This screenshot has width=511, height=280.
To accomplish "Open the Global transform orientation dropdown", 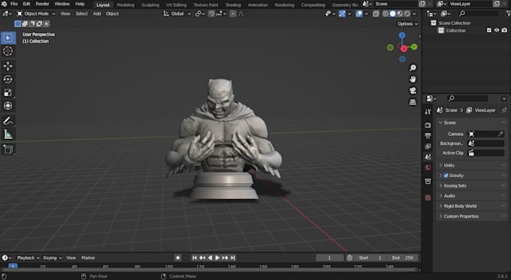I will 177,14.
